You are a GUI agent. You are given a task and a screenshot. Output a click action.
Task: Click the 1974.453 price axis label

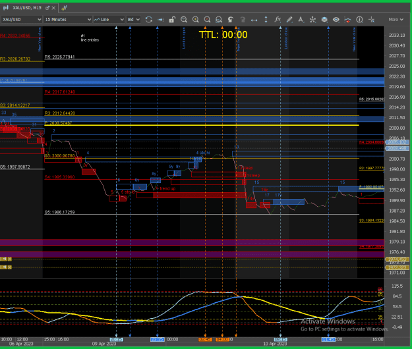[397, 259]
